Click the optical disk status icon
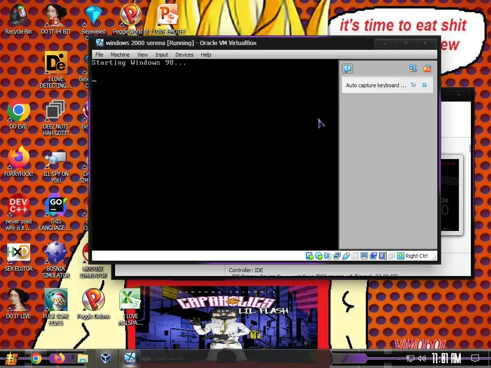491x368 pixels. pyautogui.click(x=319, y=256)
